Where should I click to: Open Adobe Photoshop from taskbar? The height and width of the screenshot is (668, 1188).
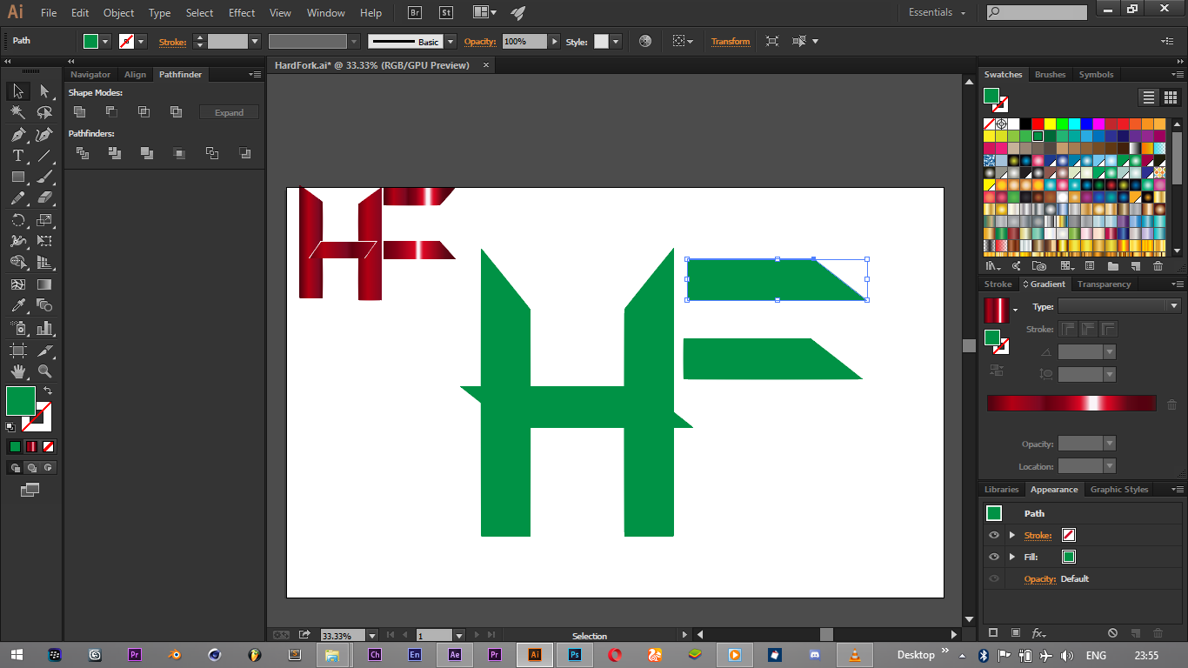pos(575,655)
